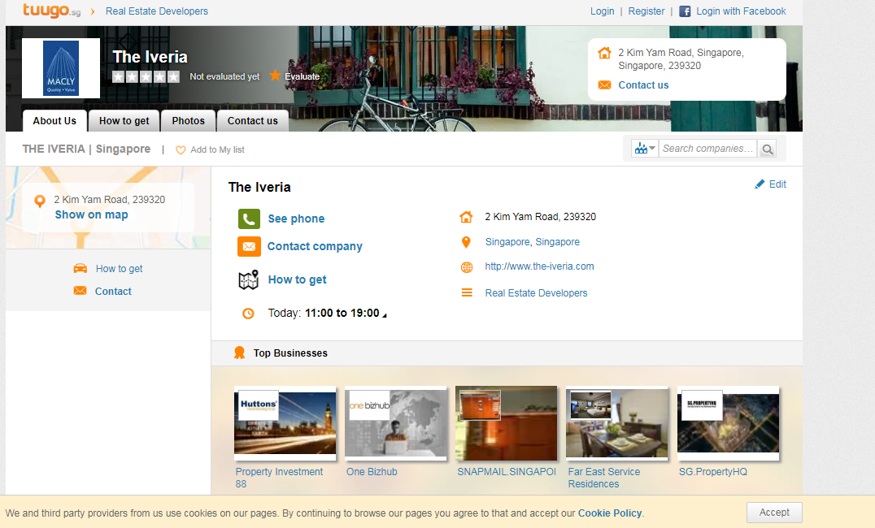This screenshot has width=875, height=528.
Task: Click the pencil Edit icon
Action: coord(760,184)
